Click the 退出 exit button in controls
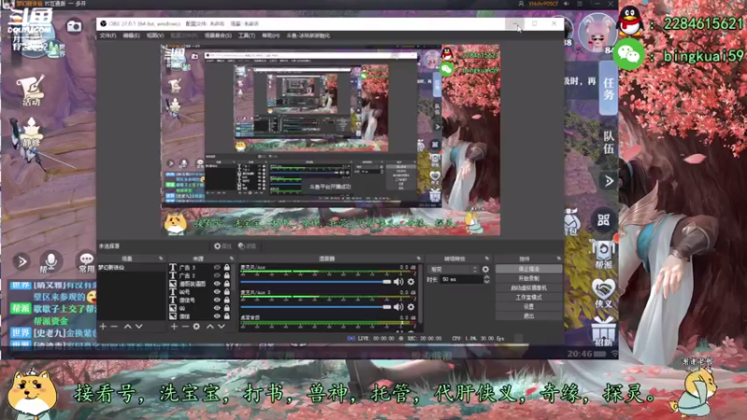747x420 pixels. coord(529,316)
